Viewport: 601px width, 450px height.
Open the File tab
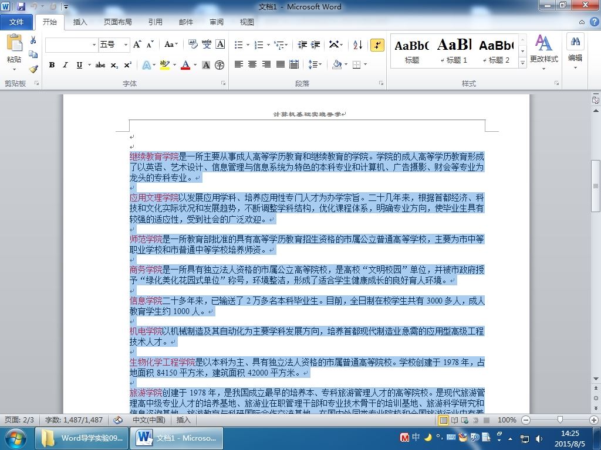pos(16,22)
